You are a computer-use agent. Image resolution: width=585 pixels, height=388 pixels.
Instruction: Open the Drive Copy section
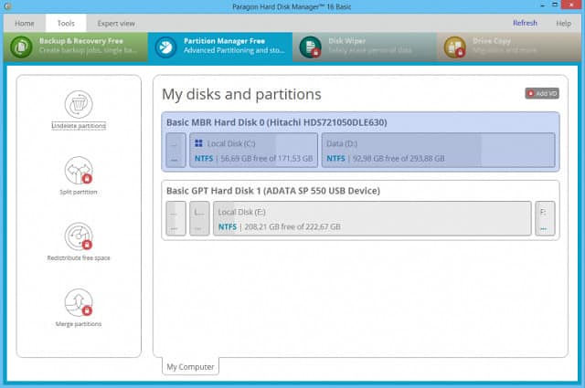[509, 47]
